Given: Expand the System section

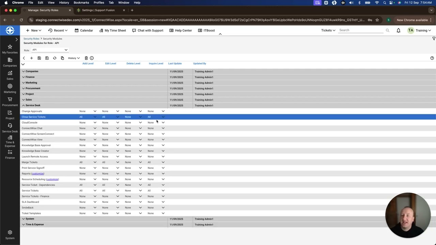Looking at the screenshot, I should (x=24, y=219).
